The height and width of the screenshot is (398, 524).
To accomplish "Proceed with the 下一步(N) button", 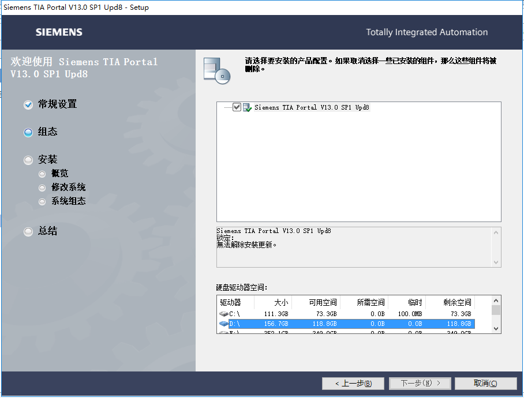I will coord(420,384).
